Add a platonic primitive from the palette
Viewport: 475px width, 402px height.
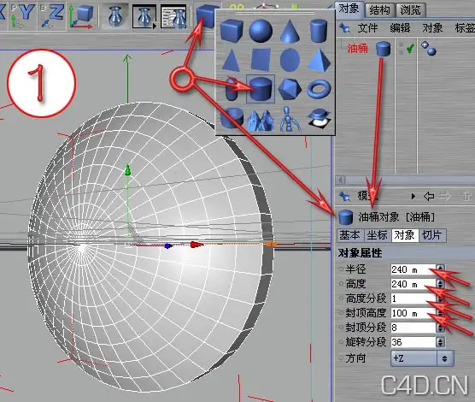click(290, 89)
